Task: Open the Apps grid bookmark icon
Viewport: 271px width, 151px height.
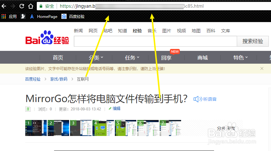Action: coord(4,16)
